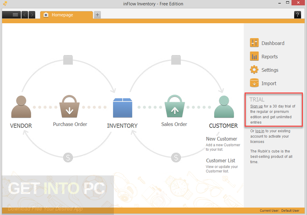Click the Sales Order label
This screenshot has width=307, height=215.
174,124
